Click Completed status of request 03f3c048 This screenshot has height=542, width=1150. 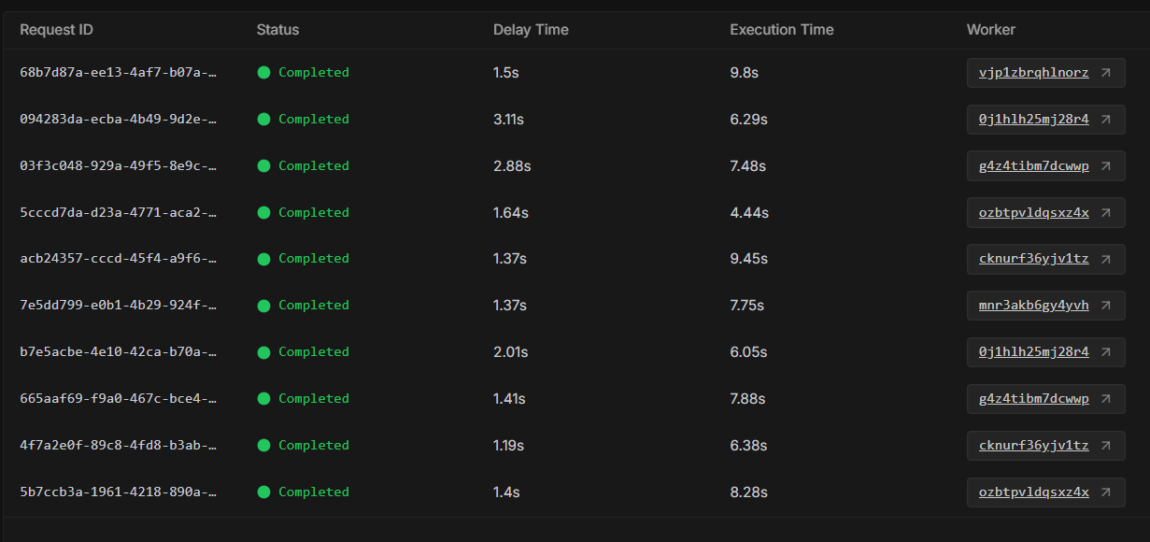coord(313,165)
